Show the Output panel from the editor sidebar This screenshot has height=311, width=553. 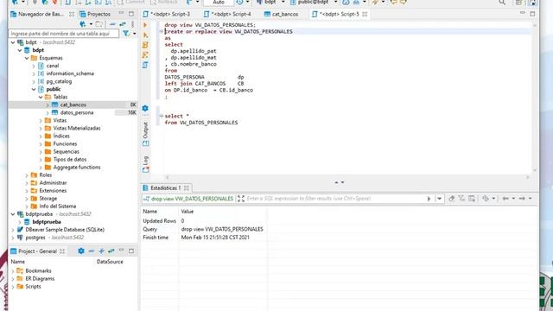(146, 134)
